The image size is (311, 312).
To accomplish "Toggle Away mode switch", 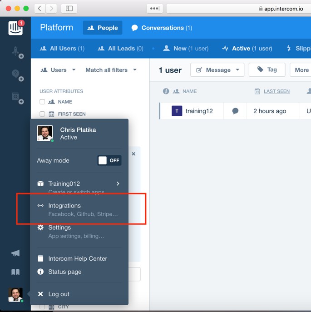I will coord(109,160).
